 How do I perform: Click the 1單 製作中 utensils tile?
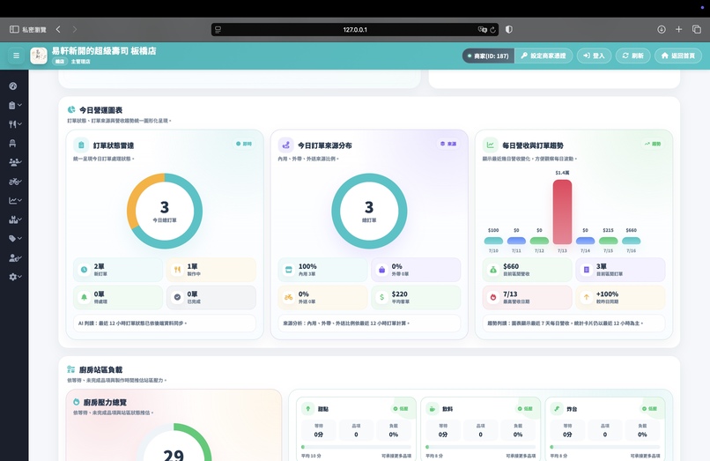click(211, 270)
